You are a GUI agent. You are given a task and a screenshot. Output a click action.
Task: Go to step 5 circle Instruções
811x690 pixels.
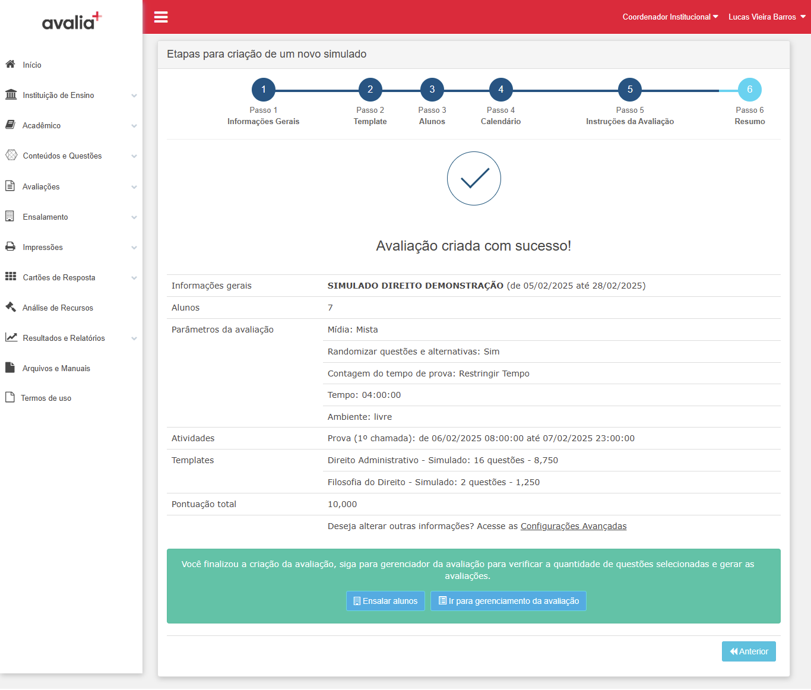coord(630,90)
